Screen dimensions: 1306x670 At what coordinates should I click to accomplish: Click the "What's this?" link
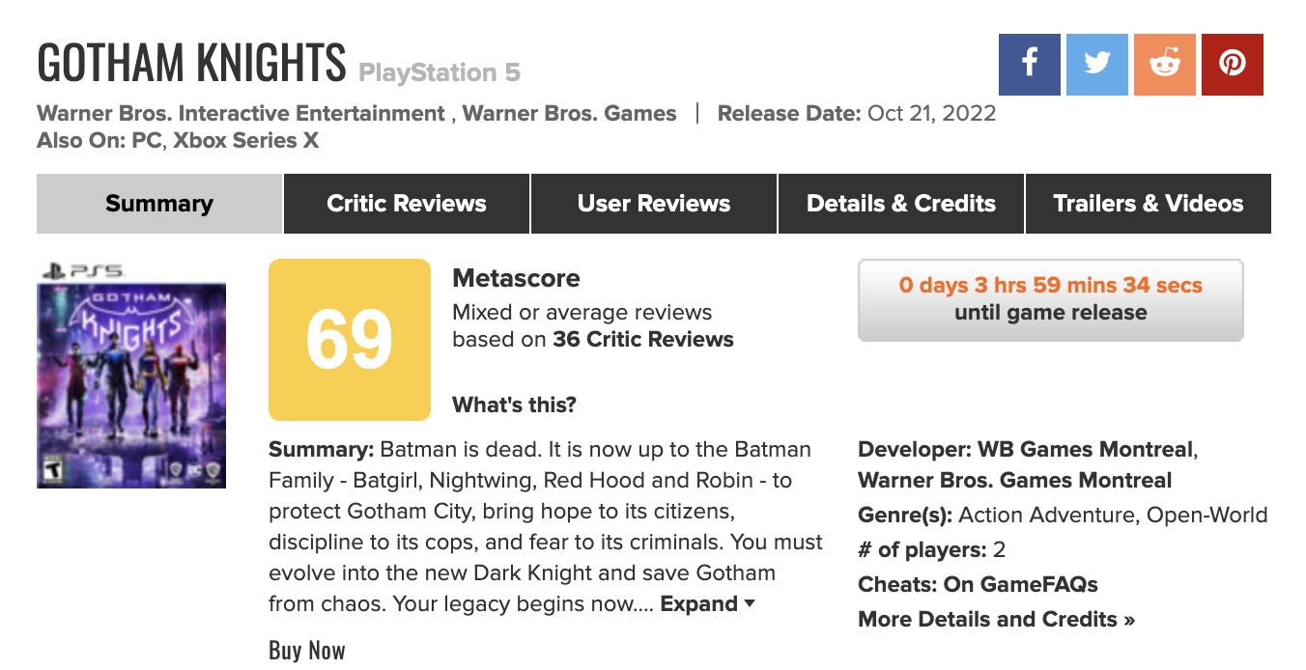click(x=514, y=405)
